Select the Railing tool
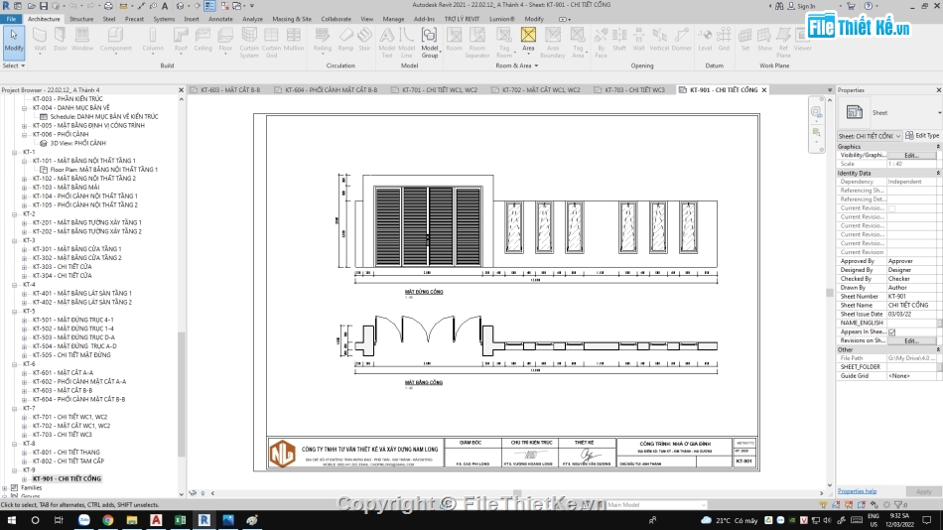Screen dimensions: 943x530 click(323, 41)
